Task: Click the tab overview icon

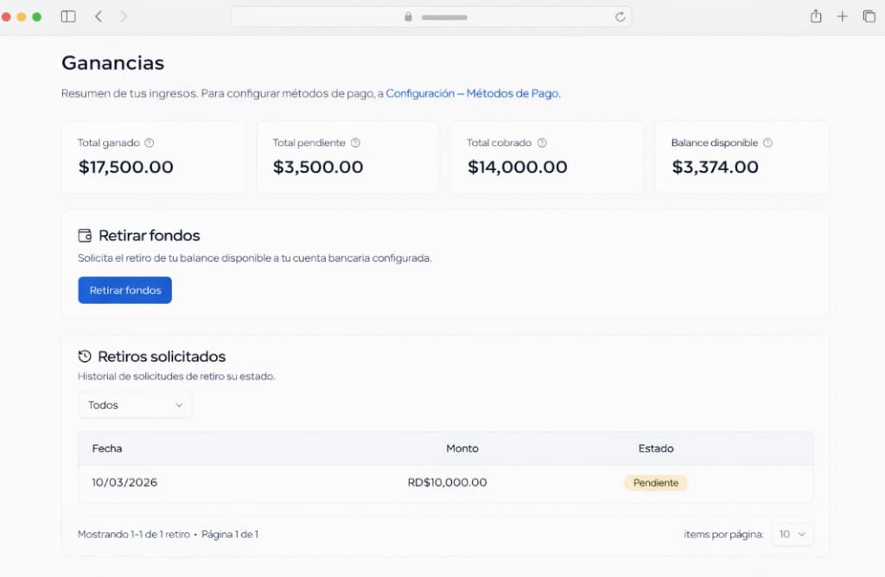Action: 869,16
